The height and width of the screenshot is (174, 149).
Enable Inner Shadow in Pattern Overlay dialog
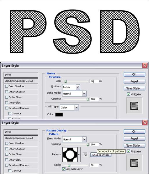(7, 149)
